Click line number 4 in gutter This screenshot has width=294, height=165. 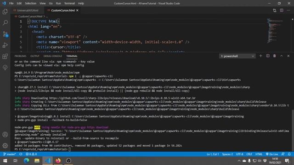[x=21, y=37]
